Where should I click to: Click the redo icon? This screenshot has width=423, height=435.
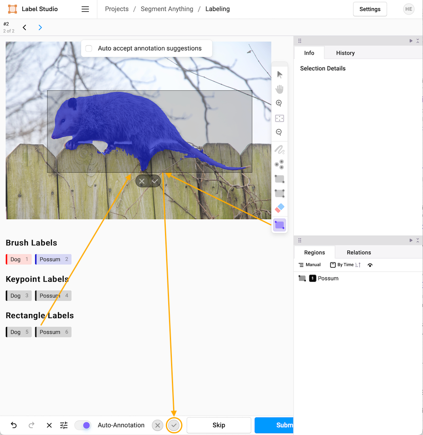point(32,425)
